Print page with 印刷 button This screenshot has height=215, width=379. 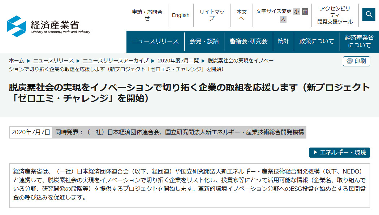click(356, 61)
